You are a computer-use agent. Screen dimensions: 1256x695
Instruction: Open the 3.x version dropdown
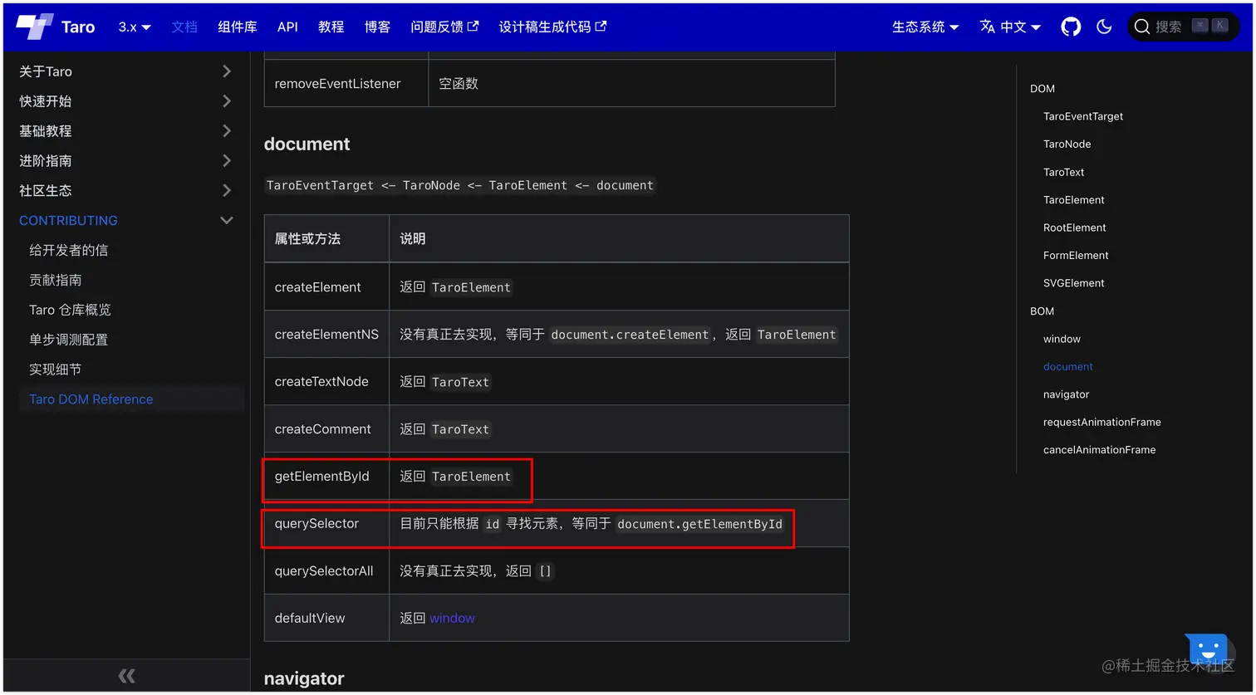click(135, 27)
